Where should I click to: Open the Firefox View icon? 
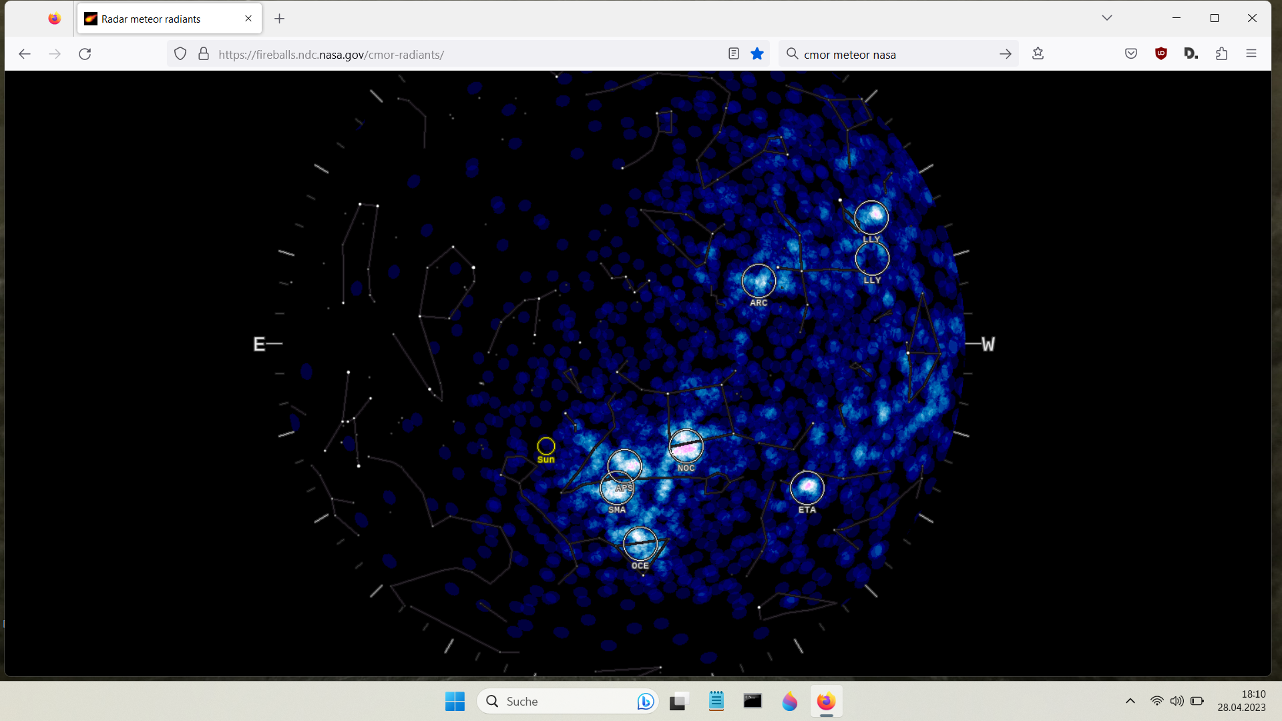55,19
